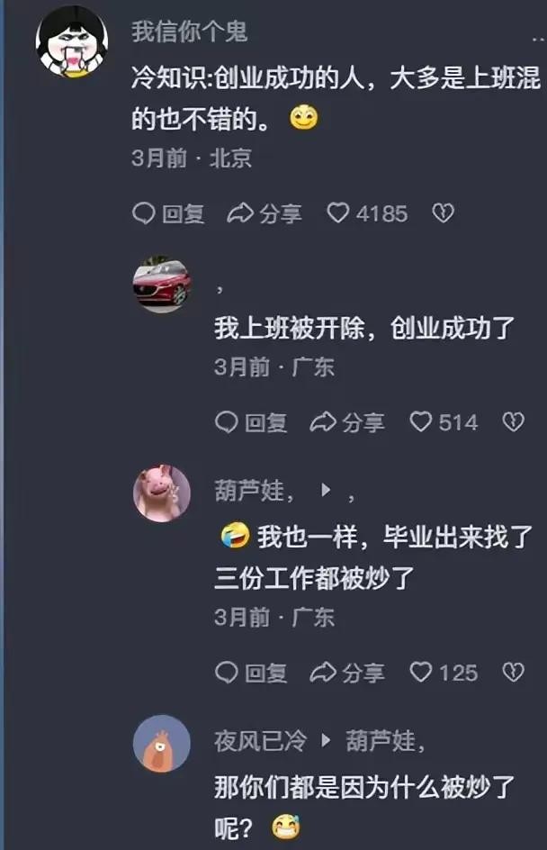Dislike the comment with 125 likes

tap(514, 673)
